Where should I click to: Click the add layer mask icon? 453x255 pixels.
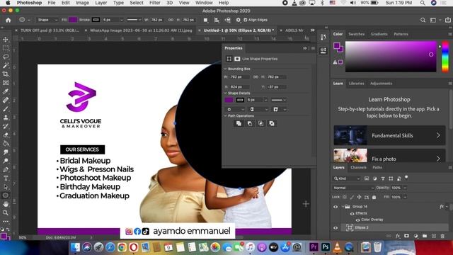406,236
